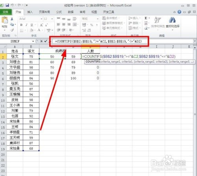Click the Sort and Filter icon
197x176 pixels.
[x=158, y=20]
